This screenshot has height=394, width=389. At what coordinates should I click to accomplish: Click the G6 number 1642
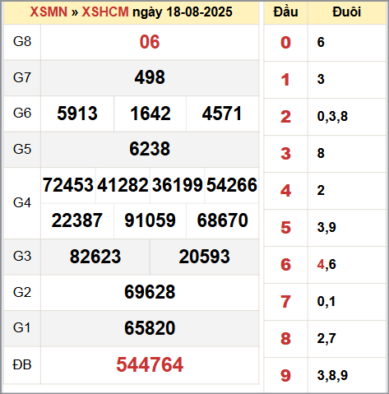(x=151, y=114)
